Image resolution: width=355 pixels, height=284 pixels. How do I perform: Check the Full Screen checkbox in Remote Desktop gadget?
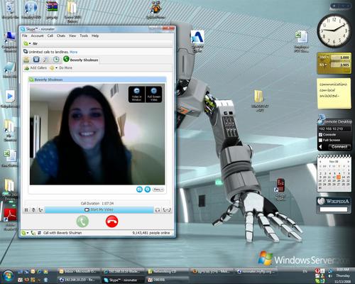pos(320,140)
